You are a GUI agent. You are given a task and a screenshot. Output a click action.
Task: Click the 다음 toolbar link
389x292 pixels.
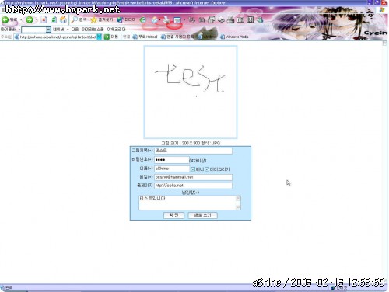75,30
